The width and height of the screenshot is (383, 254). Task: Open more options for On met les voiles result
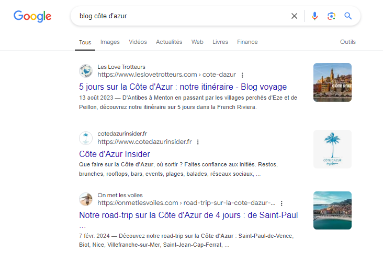(281, 203)
